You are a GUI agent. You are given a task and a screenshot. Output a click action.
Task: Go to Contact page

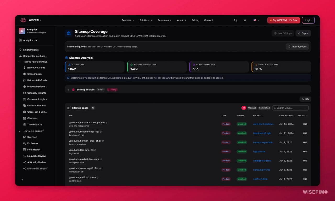tap(208, 20)
